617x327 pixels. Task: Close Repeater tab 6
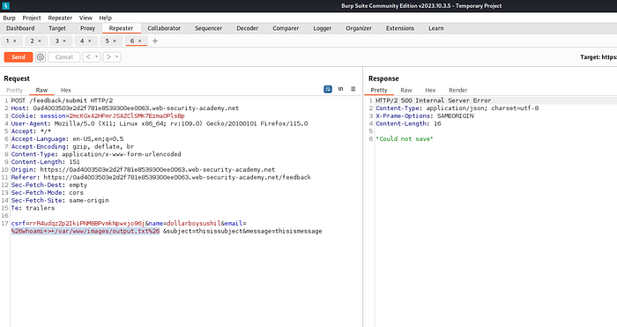point(139,41)
